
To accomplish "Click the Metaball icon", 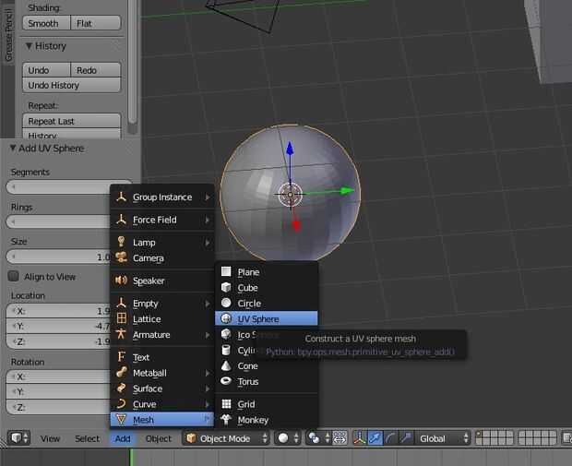I will (122, 372).
